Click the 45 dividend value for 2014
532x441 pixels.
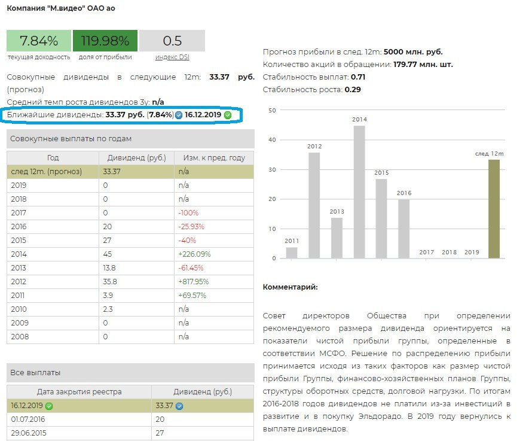tap(108, 254)
